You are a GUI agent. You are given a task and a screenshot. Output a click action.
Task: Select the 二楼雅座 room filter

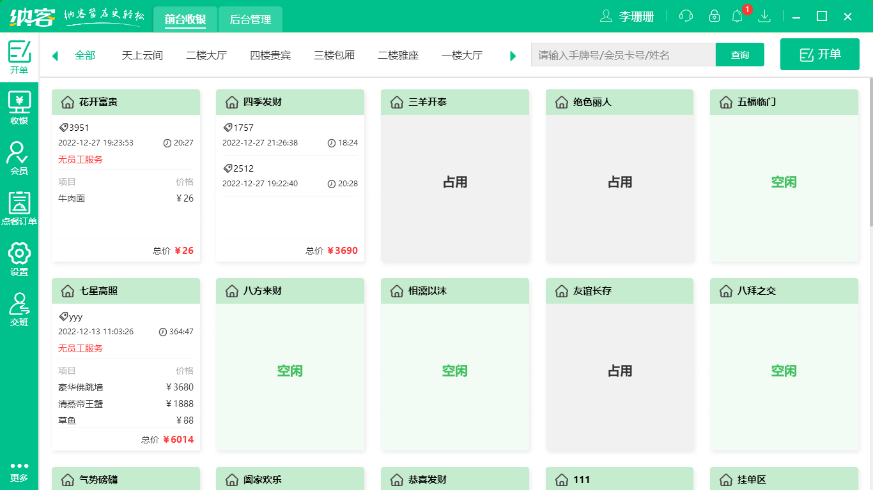[x=398, y=56]
